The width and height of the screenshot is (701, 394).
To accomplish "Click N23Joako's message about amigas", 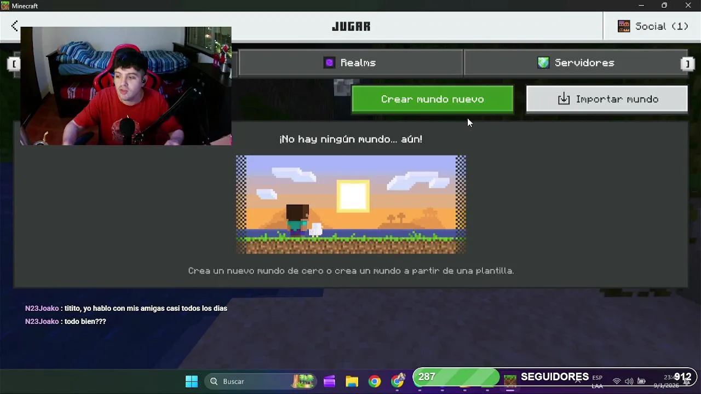I will [x=126, y=309].
